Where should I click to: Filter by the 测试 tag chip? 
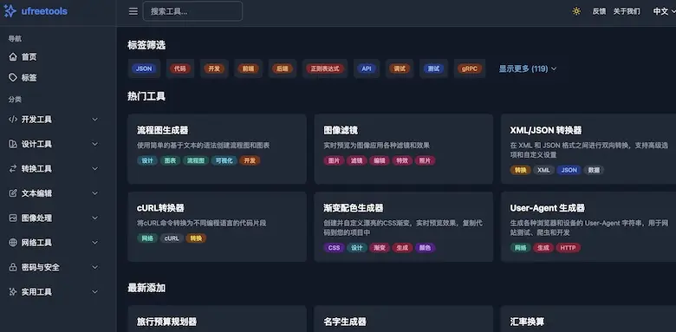pyautogui.click(x=433, y=68)
